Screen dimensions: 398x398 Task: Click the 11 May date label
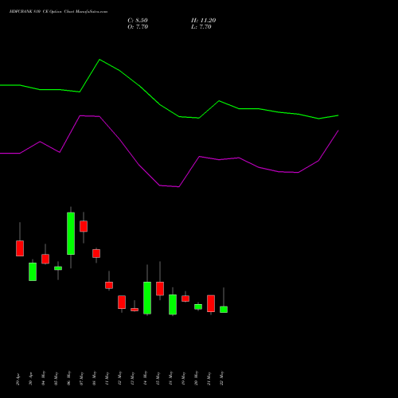point(107,378)
